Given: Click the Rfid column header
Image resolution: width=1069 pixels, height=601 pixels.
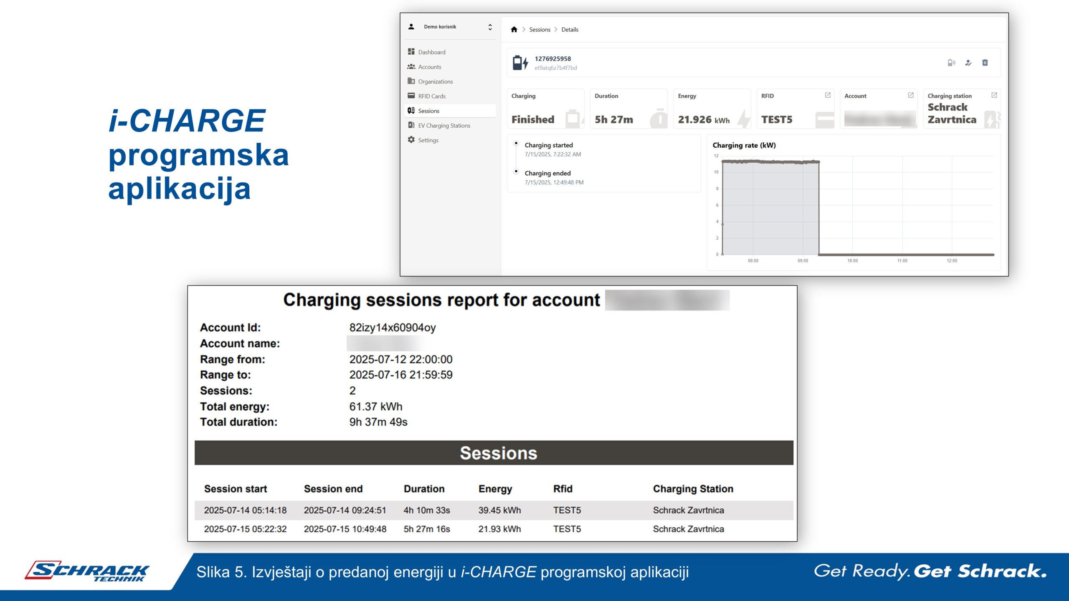Looking at the screenshot, I should point(562,489).
